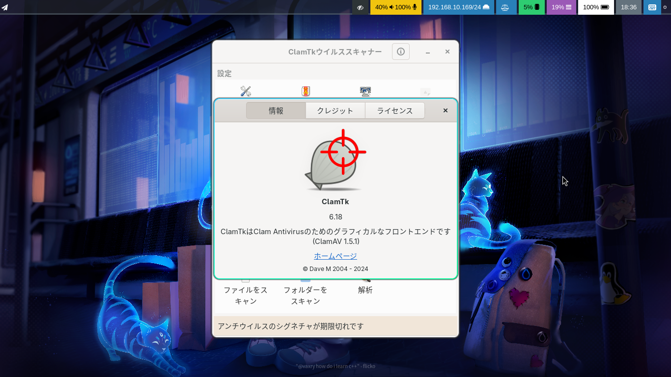Click the expired signature warning message
Viewport: 671px width, 377px height.
tap(291, 326)
